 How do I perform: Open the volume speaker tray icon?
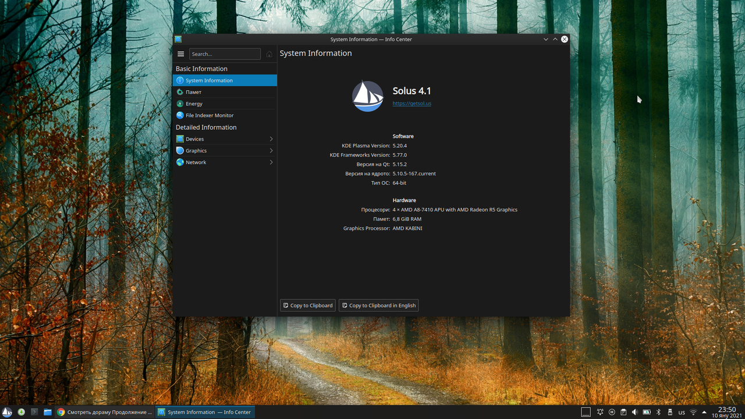(x=635, y=412)
